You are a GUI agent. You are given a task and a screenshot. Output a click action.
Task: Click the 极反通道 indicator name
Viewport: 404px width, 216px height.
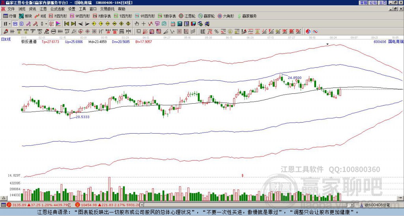29,41
